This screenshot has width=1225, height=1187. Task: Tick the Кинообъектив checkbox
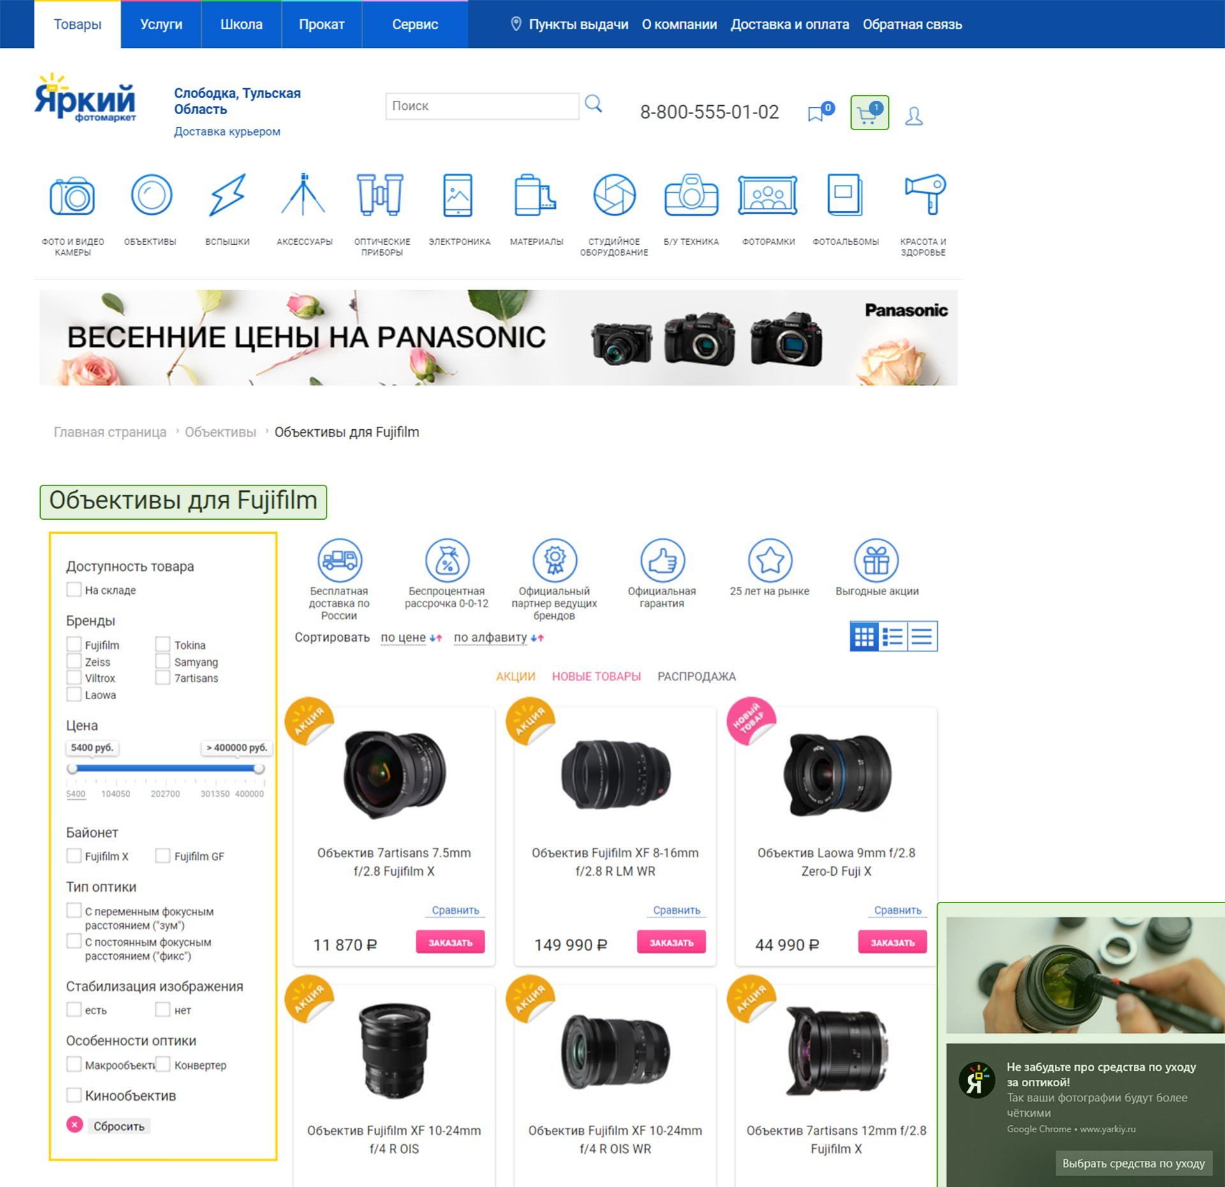pyautogui.click(x=74, y=1095)
